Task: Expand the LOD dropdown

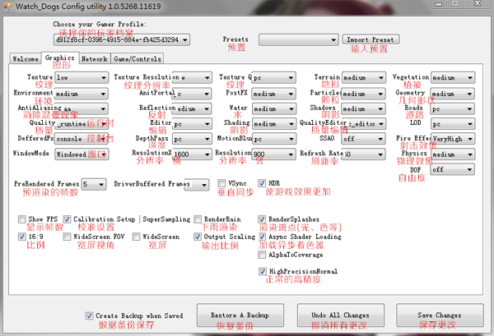Action: click(x=453, y=124)
